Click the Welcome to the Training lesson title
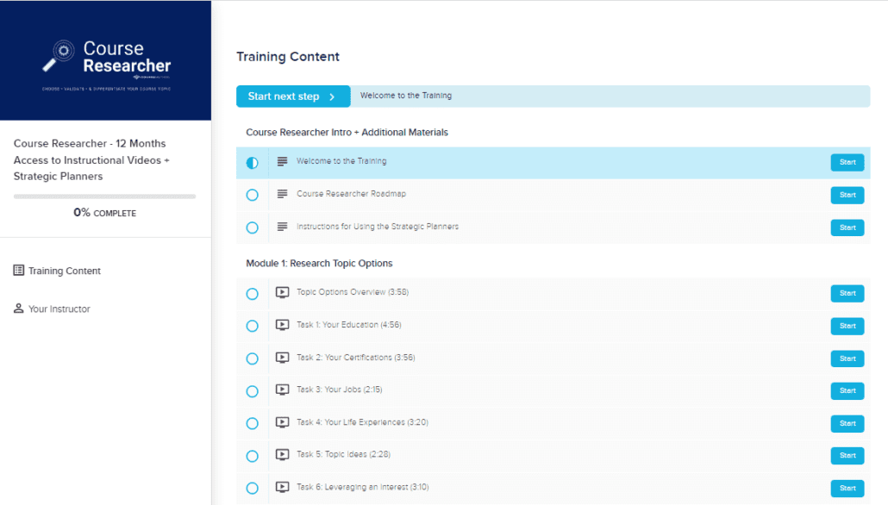Viewport: 888px width, 505px height. (341, 161)
